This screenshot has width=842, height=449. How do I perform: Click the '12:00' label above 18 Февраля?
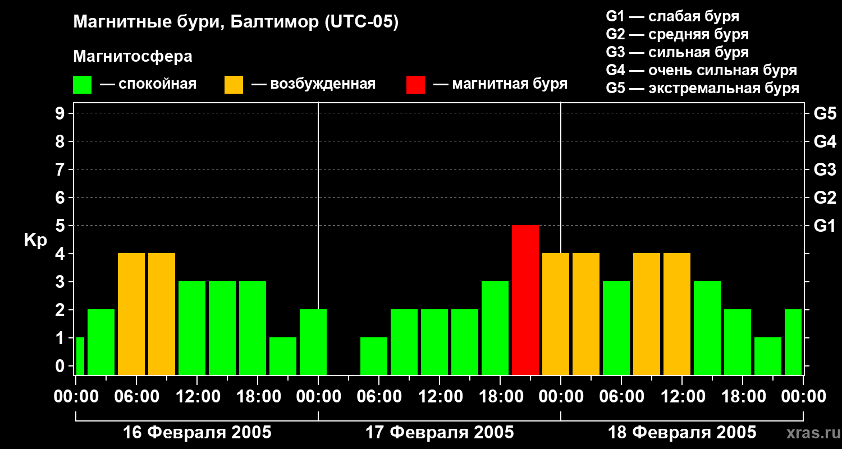click(682, 397)
